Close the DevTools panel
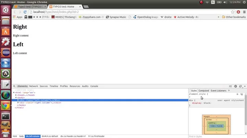This screenshot has width=247, height=138. pyautogui.click(x=245, y=86)
